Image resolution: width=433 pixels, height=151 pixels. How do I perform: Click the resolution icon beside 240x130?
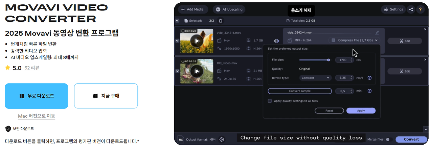click(219, 79)
